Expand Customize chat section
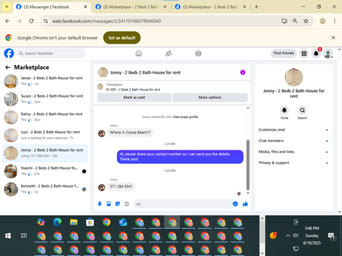 [293, 130]
